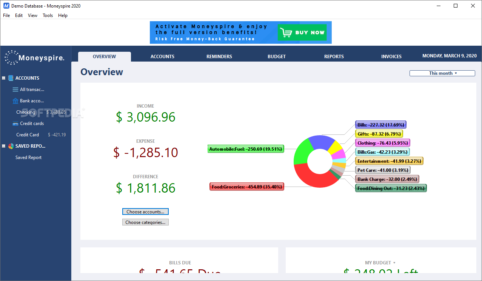
Task: Select All transactions in sidebar
Action: (x=32, y=90)
